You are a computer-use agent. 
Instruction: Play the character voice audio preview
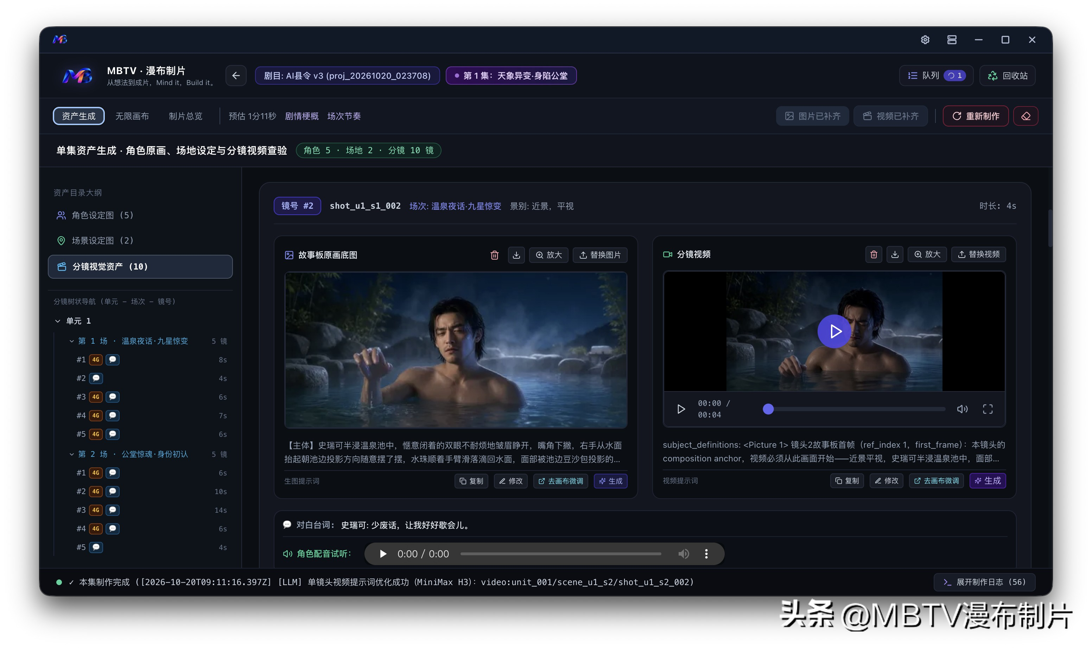click(x=383, y=554)
